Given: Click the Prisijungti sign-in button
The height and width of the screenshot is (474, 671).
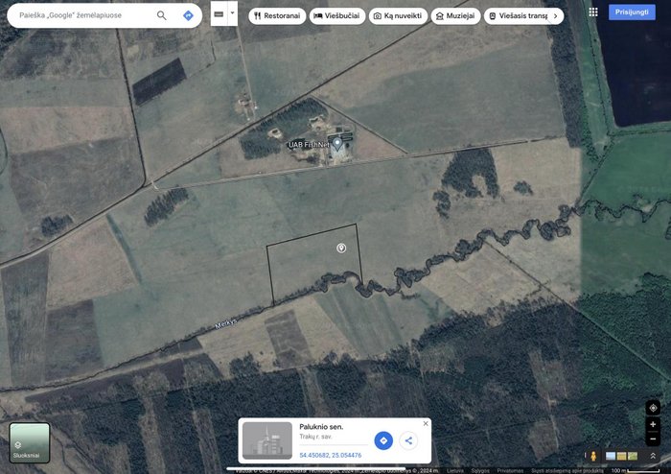Looking at the screenshot, I should click(x=632, y=12).
